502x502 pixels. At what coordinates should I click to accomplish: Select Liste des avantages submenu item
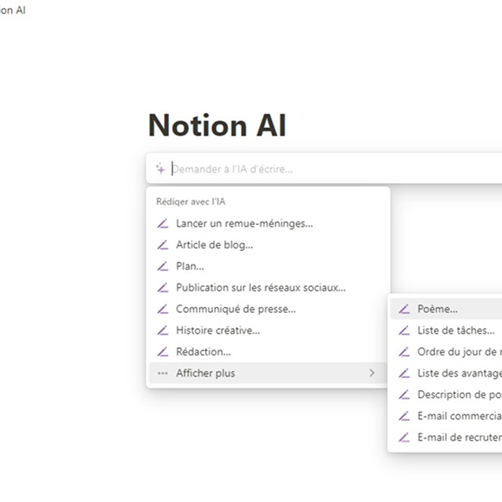[x=458, y=373]
